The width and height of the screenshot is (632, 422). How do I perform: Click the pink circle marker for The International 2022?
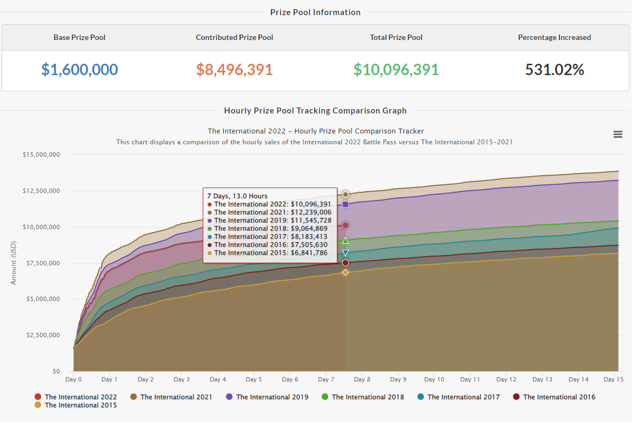click(x=345, y=225)
